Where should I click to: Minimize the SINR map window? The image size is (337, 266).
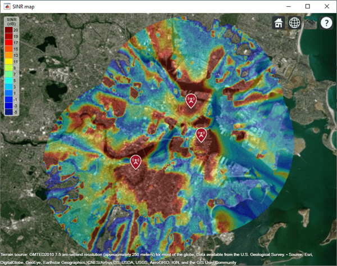289,6
